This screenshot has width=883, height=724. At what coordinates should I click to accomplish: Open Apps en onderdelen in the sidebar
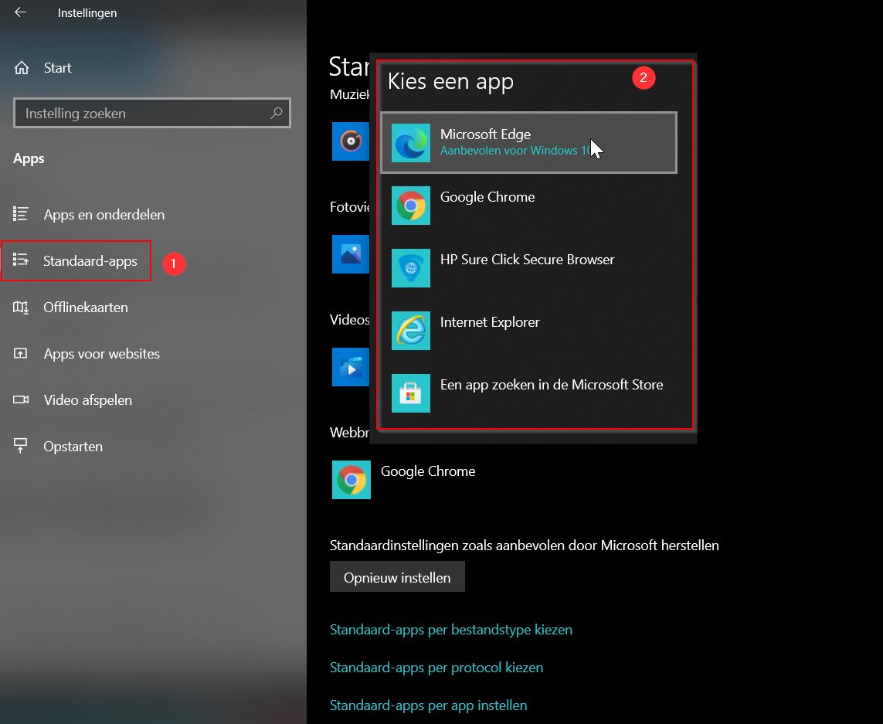click(x=104, y=214)
